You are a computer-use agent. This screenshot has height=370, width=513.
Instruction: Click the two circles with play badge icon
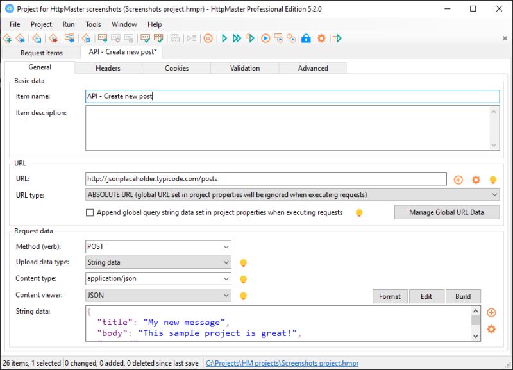(x=291, y=38)
